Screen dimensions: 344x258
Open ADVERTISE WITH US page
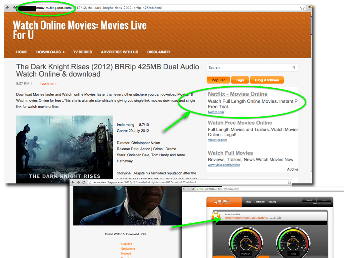click(x=120, y=52)
